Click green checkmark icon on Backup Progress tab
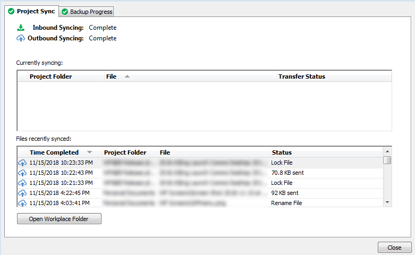Image resolution: width=415 pixels, height=255 pixels. [x=65, y=12]
